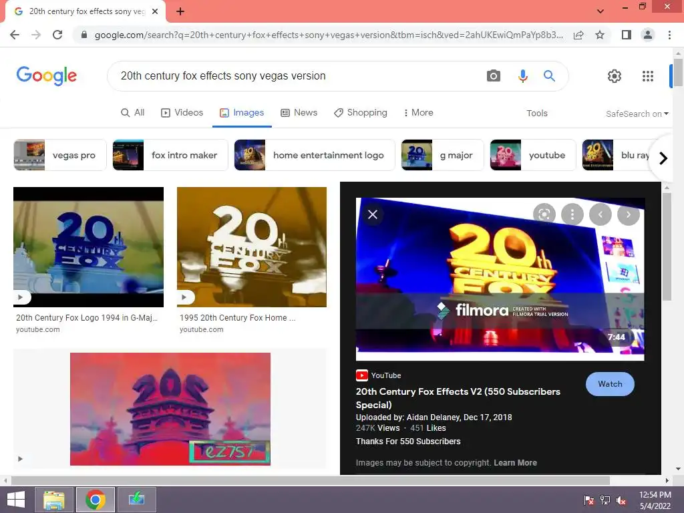
Task: Click the browser forward arrow
Action: pyautogui.click(x=36, y=35)
